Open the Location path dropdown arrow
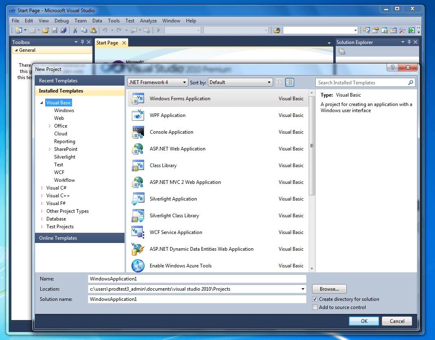Viewport: 435px width, 340px height. [303, 289]
